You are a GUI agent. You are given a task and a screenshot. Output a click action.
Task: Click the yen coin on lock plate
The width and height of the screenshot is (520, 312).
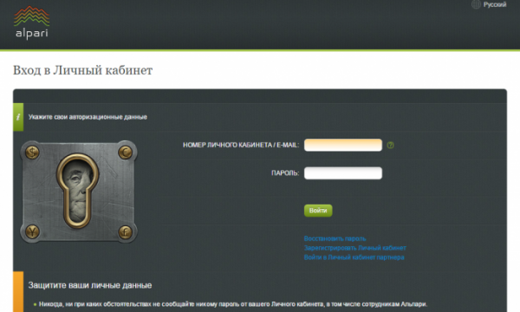(x=32, y=231)
